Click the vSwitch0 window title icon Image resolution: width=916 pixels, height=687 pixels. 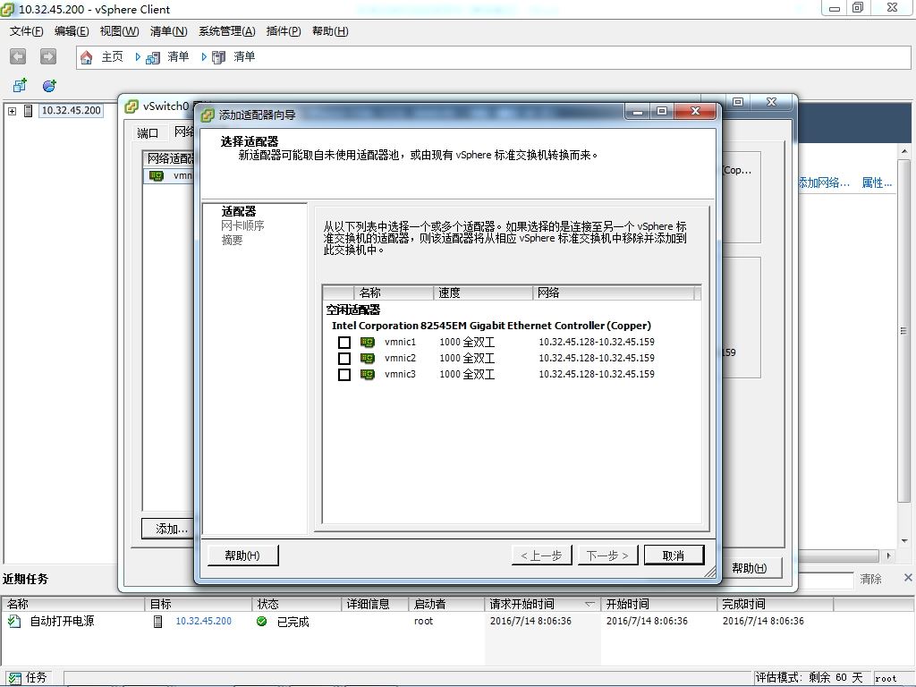[x=132, y=106]
